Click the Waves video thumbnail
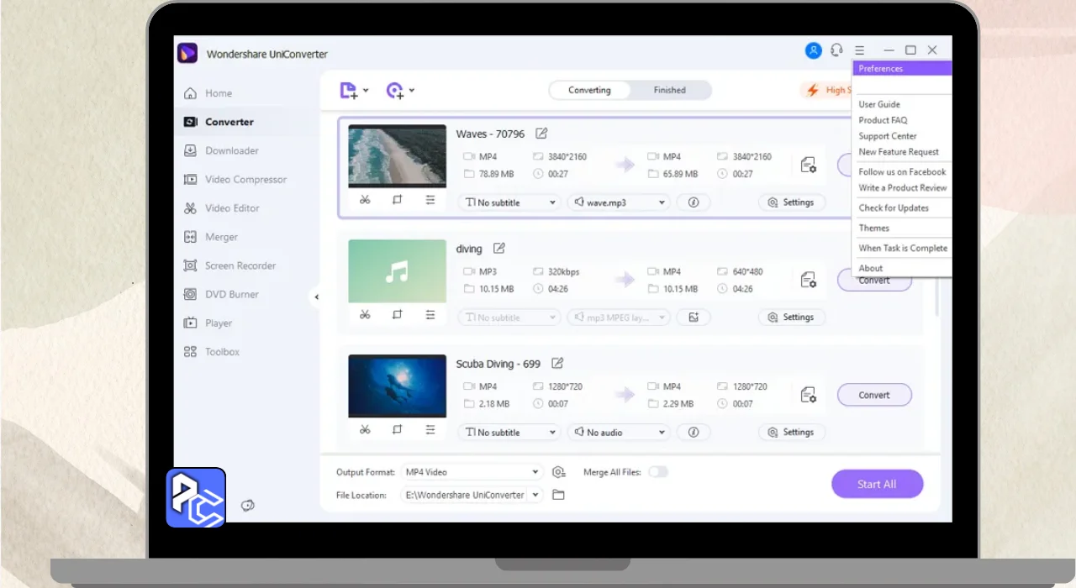The image size is (1076, 588). 397,156
